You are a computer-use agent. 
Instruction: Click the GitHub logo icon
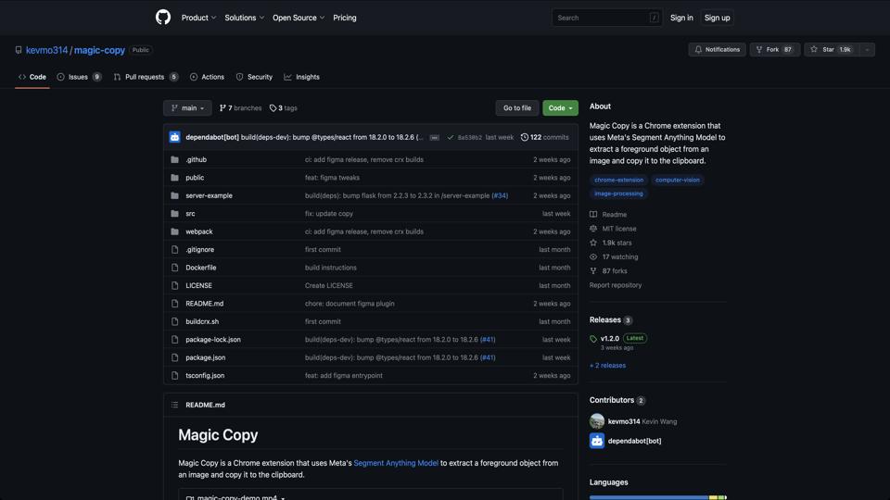tap(163, 18)
